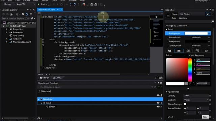216x121 pixels.
Task: Click the green Start debugging arrow
Action: (38, 4)
